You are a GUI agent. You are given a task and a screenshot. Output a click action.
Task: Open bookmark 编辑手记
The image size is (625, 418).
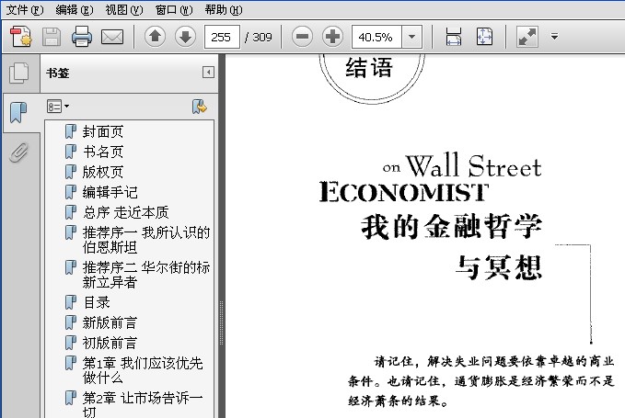[x=110, y=192]
